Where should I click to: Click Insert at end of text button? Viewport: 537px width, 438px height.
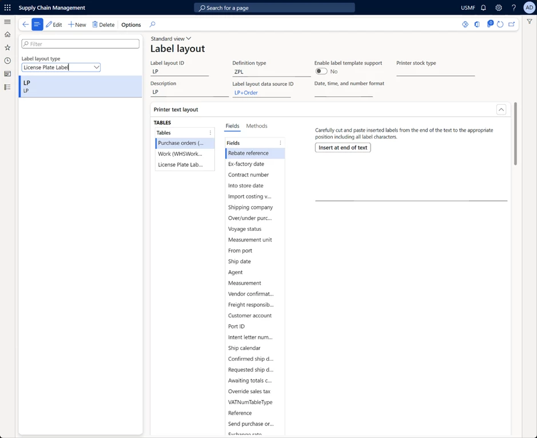pyautogui.click(x=343, y=148)
